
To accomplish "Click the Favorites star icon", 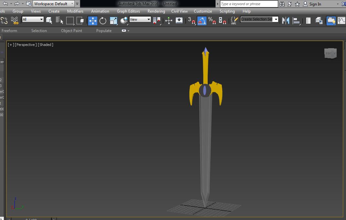I will tap(298, 4).
